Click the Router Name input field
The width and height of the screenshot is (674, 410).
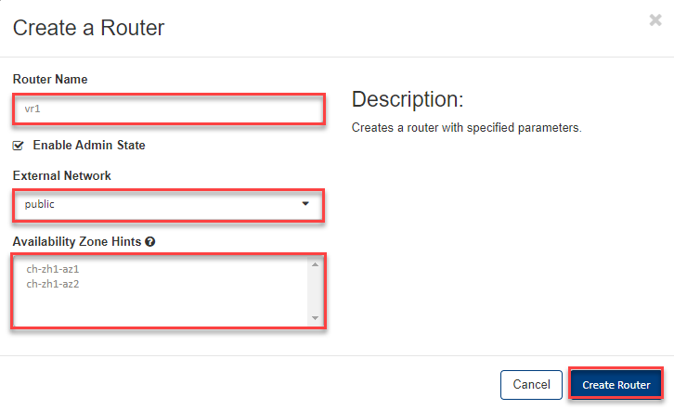click(x=168, y=109)
